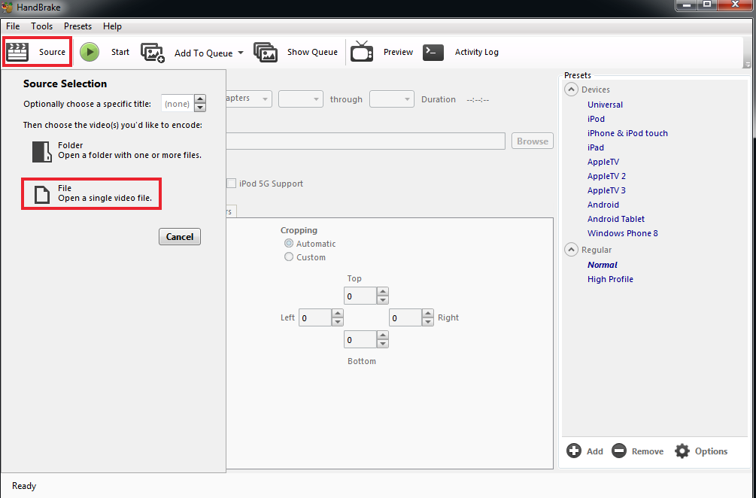Click the Folder source icon
The width and height of the screenshot is (756, 498).
(x=42, y=151)
